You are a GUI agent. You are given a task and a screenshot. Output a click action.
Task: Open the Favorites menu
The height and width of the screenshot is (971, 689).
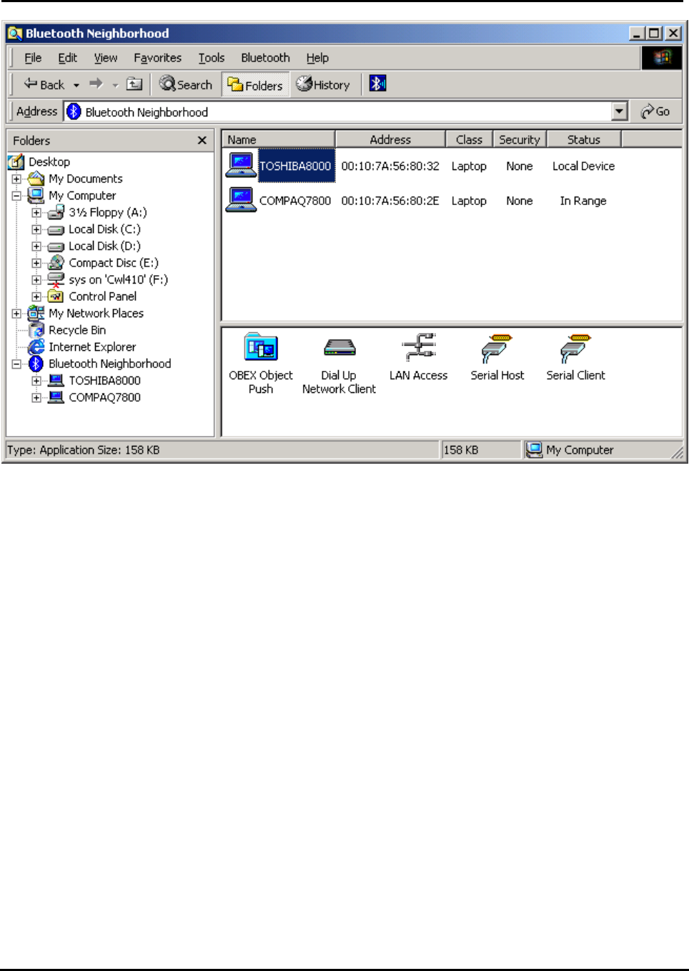tap(157, 58)
